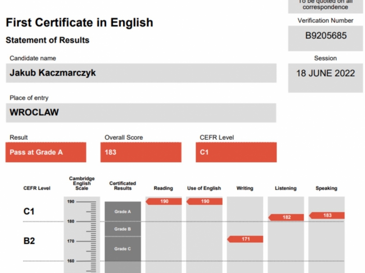This screenshot has width=365, height=273.
Task: Click the word 'correspondence' in the top box
Action: click(325, 7)
